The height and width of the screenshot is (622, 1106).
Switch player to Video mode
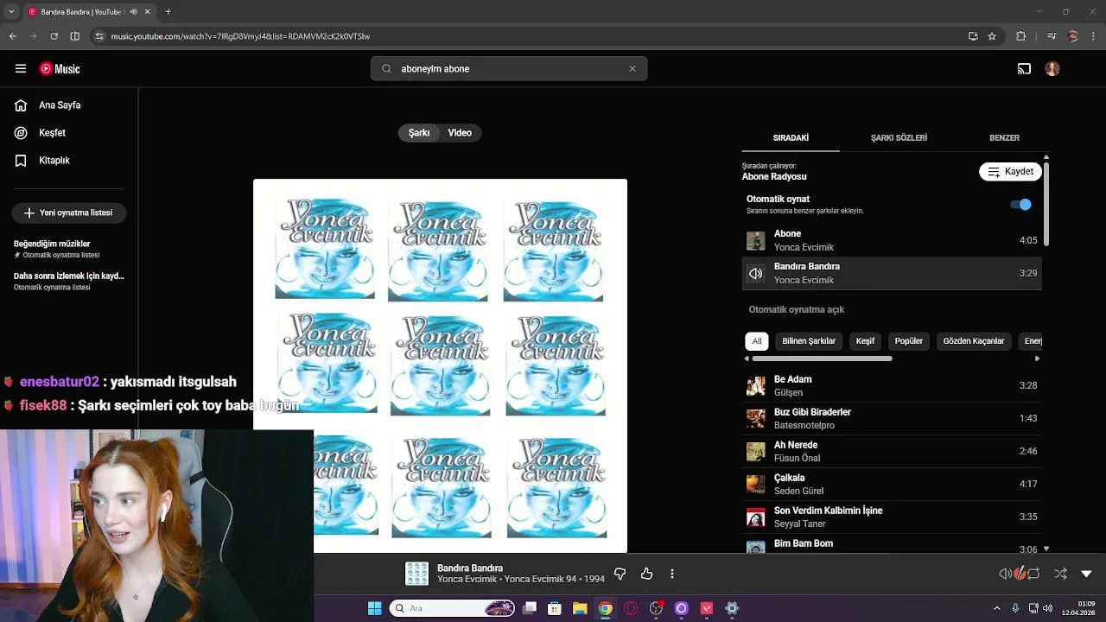[x=460, y=133]
